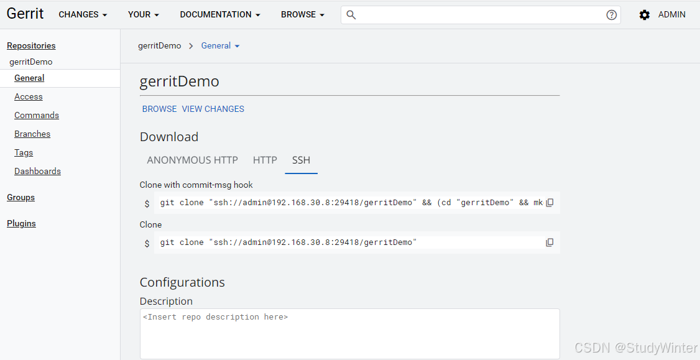Select the HTTP download tab
Image resolution: width=700 pixels, height=360 pixels.
tap(265, 160)
